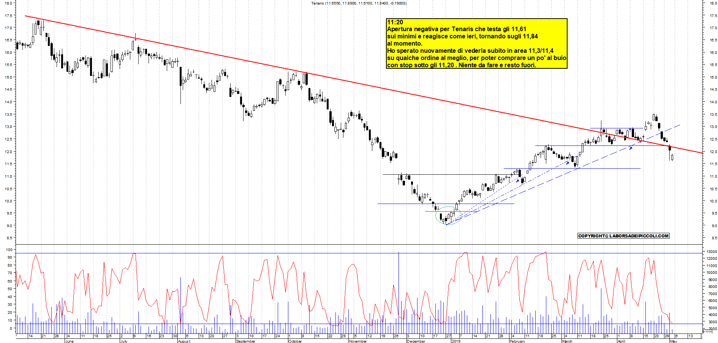Select the line 'Apertura negativa per Tenaris che testa gli 11,61'
Screen dimensions: 718x343
click(457, 29)
